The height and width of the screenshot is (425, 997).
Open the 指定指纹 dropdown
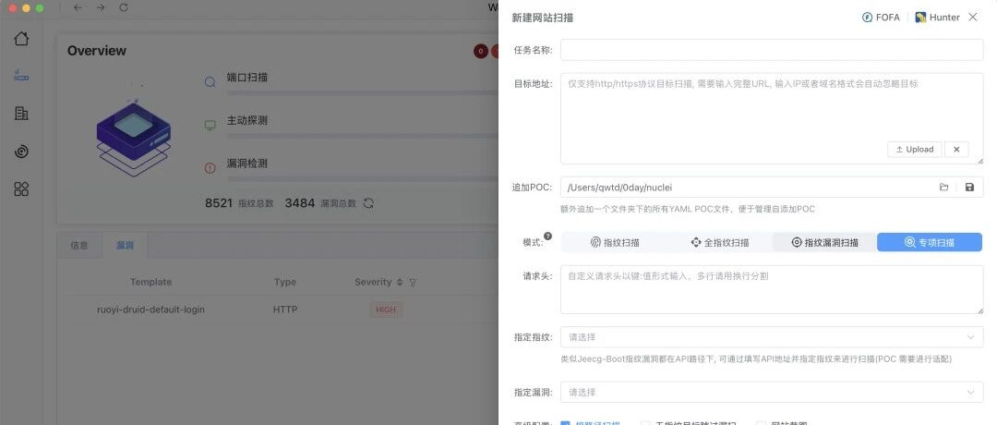pos(772,337)
